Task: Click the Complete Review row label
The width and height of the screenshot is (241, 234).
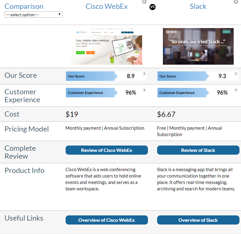Action: (20, 152)
